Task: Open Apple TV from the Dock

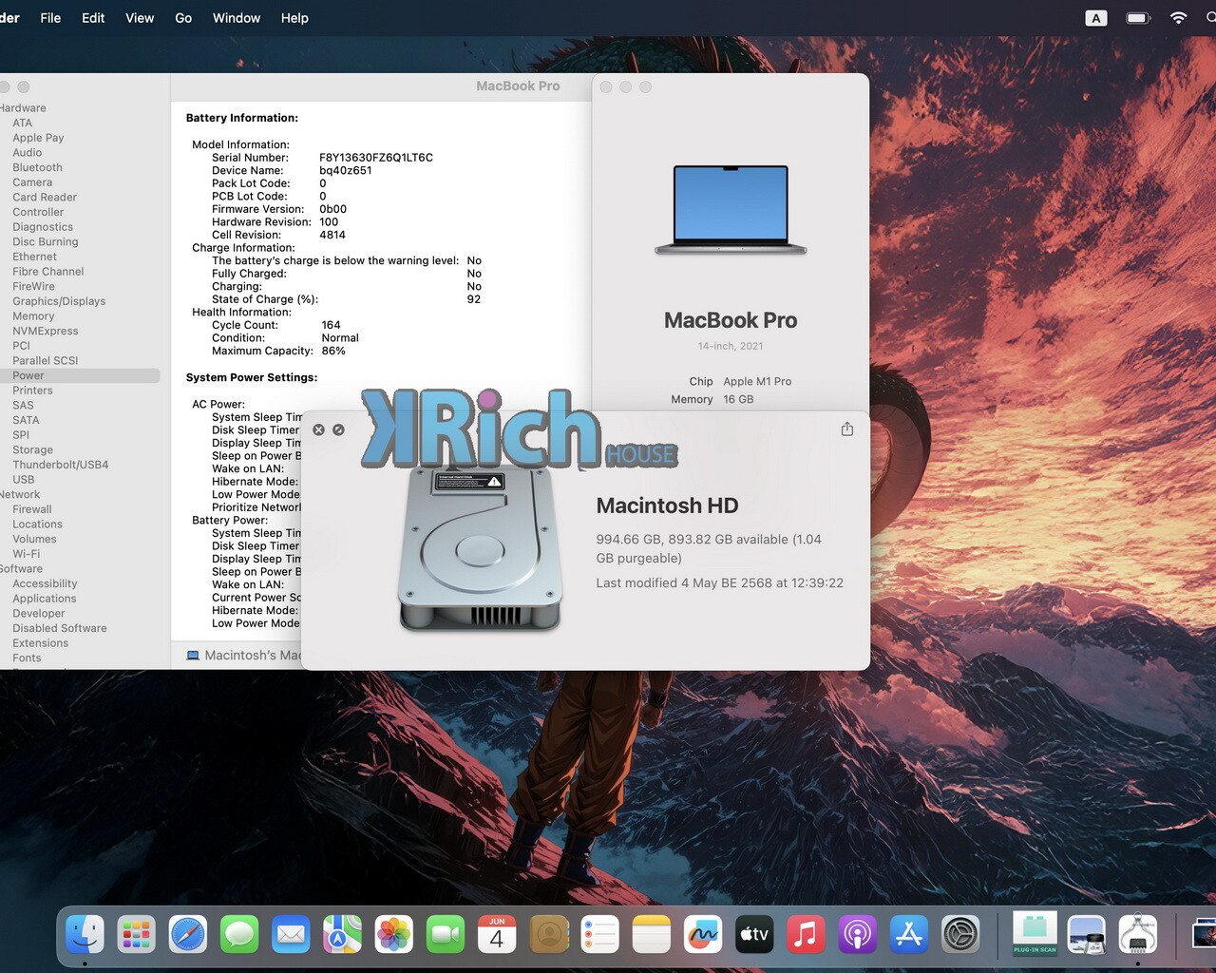Action: click(x=754, y=935)
